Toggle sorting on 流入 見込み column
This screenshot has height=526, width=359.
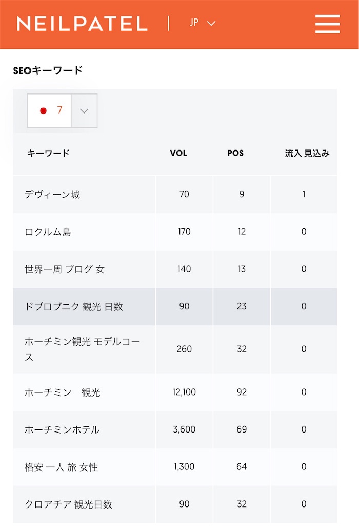304,153
